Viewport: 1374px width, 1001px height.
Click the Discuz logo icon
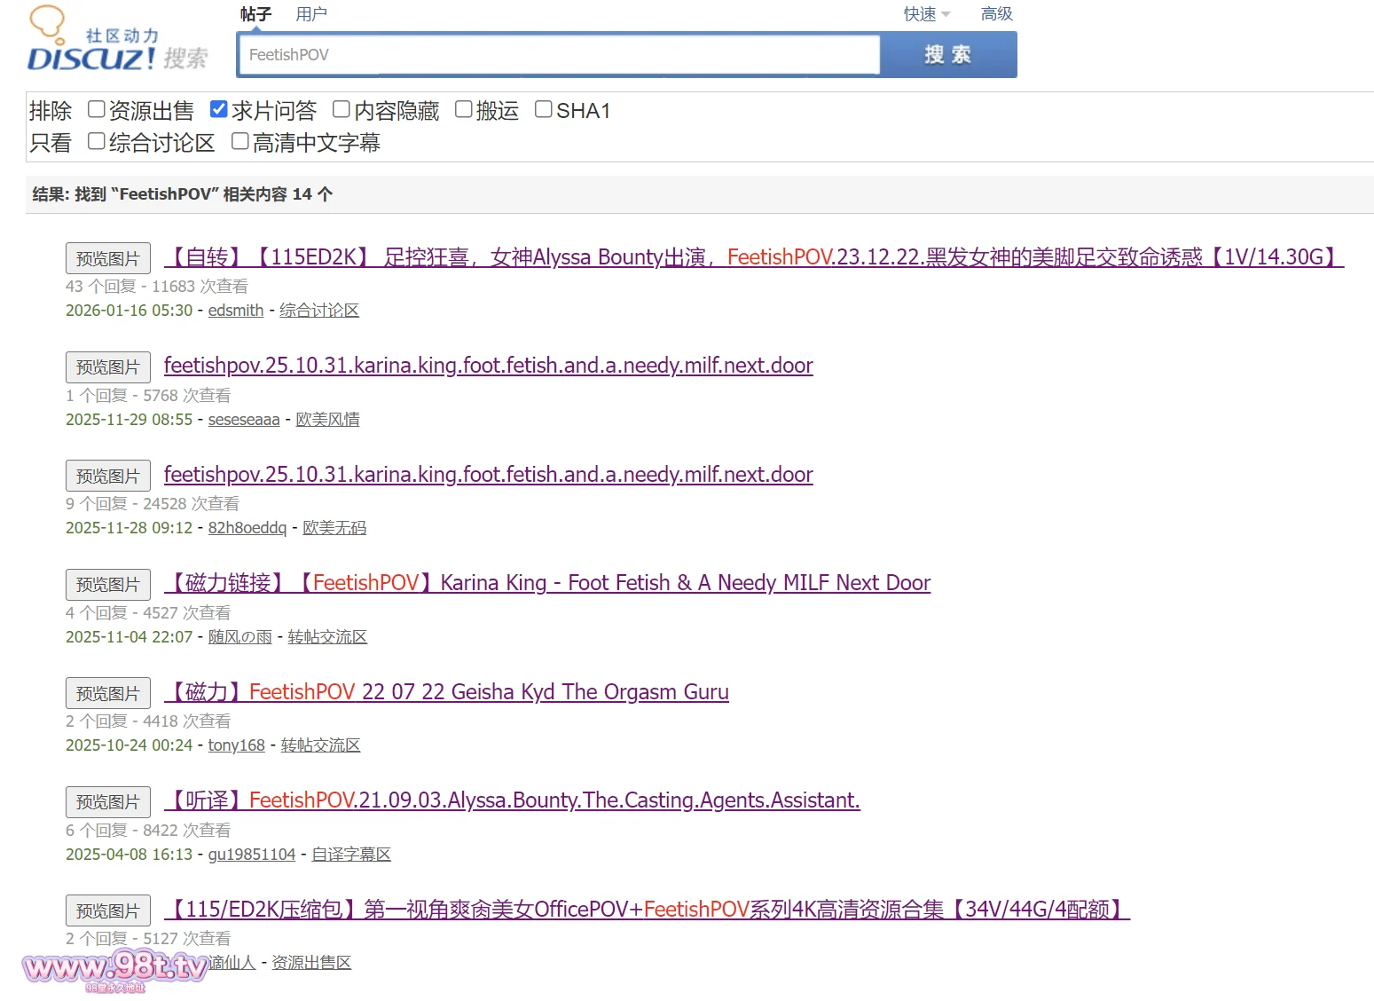92,42
